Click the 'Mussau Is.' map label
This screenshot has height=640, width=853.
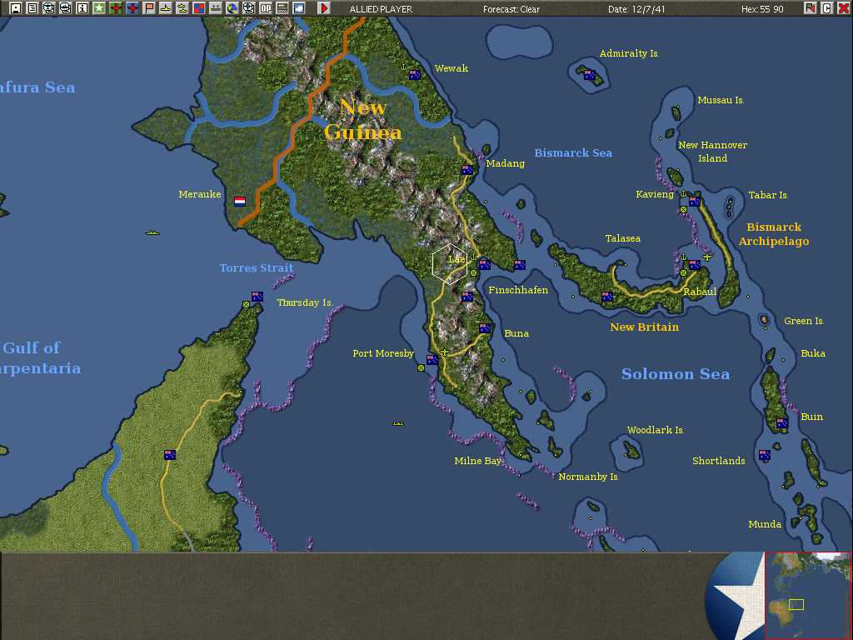tap(721, 100)
